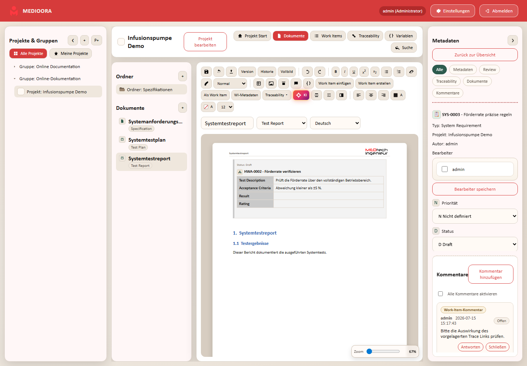Viewport: 527px width, 366px height.
Task: Toggle italic formatting
Action: tap(345, 72)
